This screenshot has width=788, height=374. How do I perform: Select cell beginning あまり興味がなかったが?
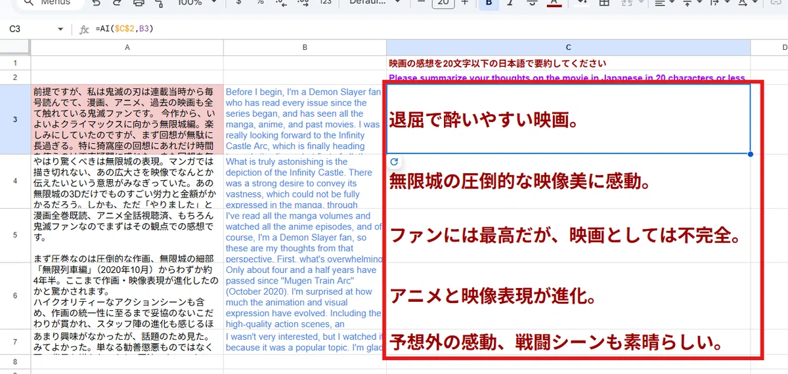tap(127, 342)
